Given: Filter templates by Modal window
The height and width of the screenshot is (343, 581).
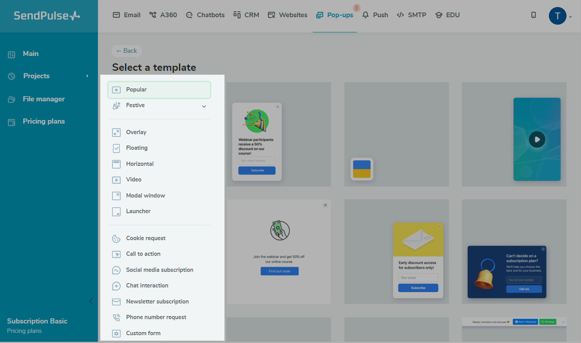Looking at the screenshot, I should (x=145, y=196).
